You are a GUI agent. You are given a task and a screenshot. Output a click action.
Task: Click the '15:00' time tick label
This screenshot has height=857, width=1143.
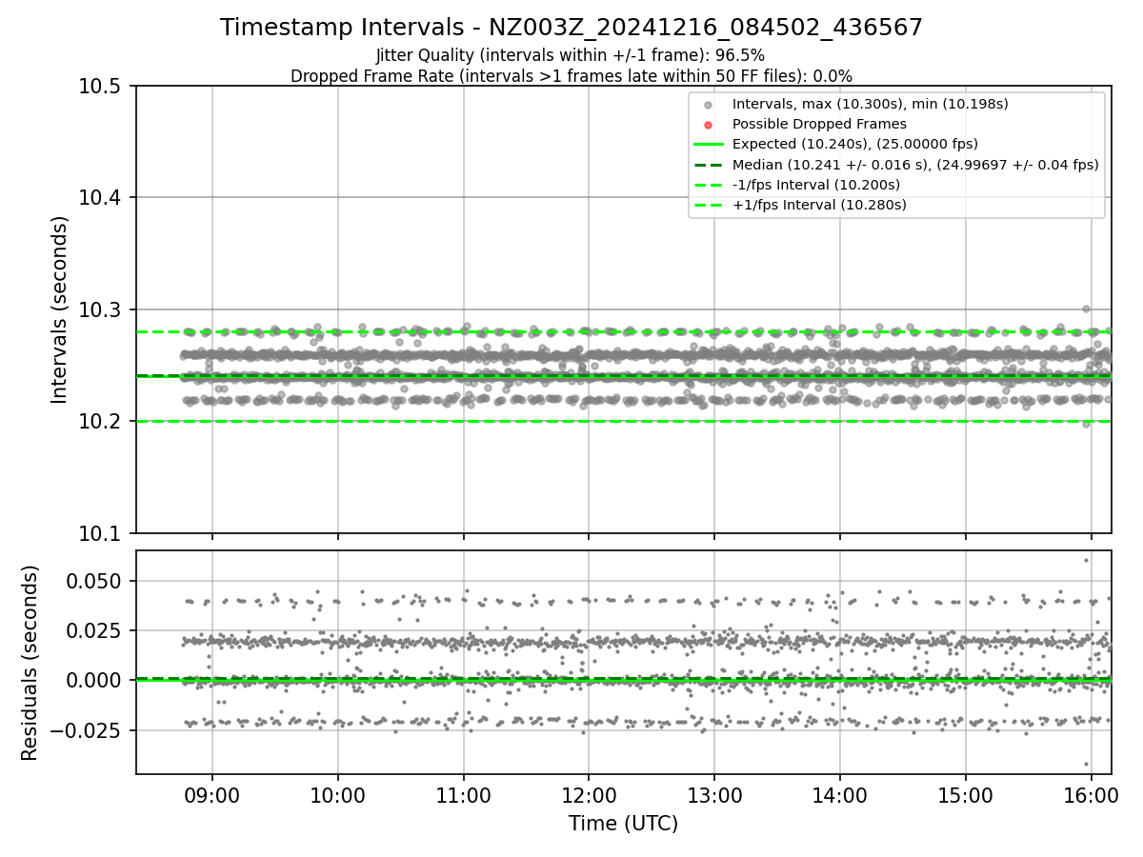[966, 794]
